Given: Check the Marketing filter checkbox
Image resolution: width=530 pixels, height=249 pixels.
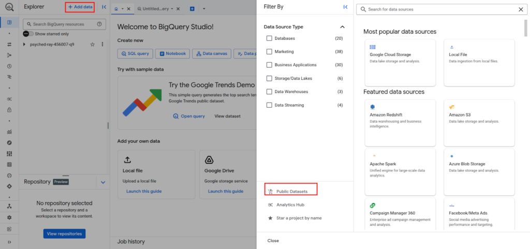Looking at the screenshot, I should coord(269,52).
